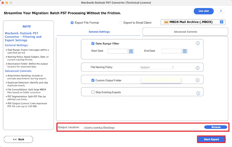Click the MBOX envelope icon

[166, 22]
